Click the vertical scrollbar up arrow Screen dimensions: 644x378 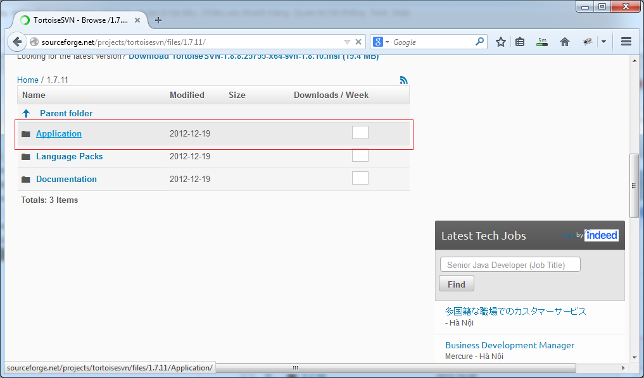[x=634, y=61]
